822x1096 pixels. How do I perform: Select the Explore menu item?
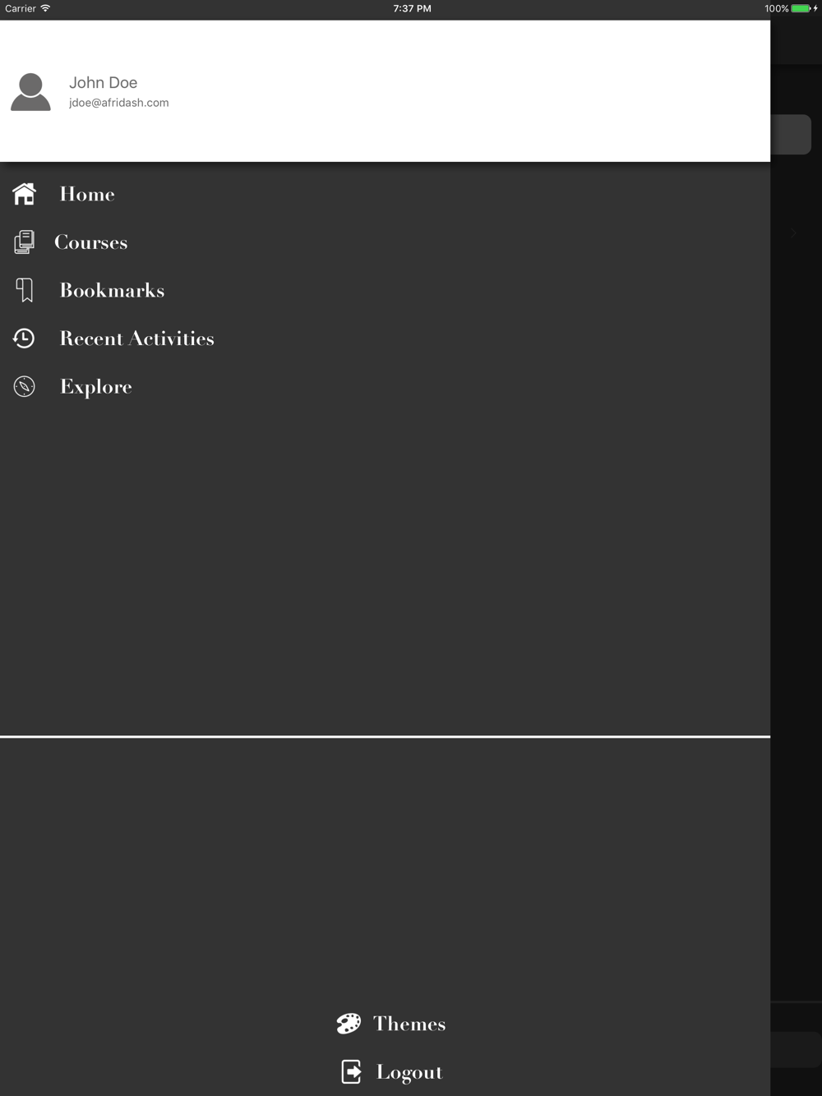click(x=95, y=387)
